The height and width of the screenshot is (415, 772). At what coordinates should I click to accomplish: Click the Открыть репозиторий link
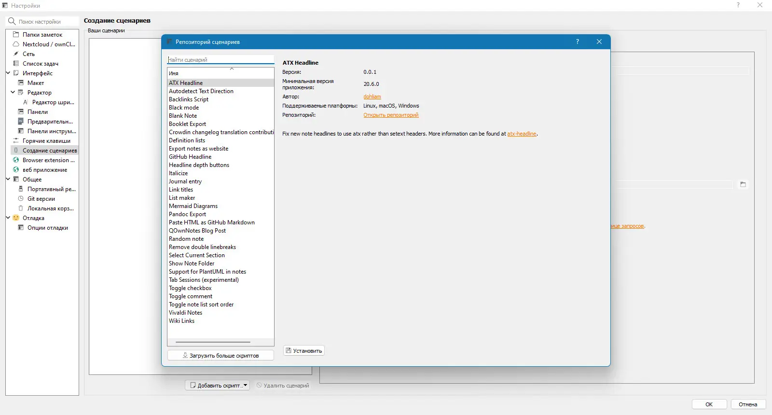(391, 115)
